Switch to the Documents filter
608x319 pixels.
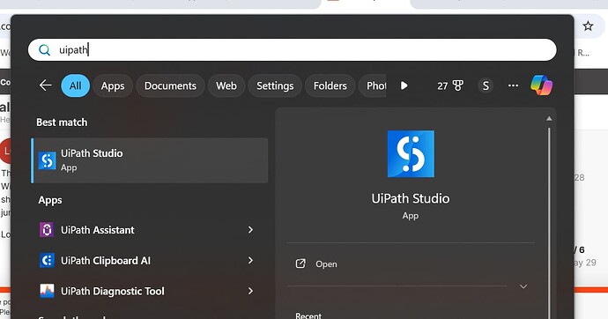[x=170, y=85]
